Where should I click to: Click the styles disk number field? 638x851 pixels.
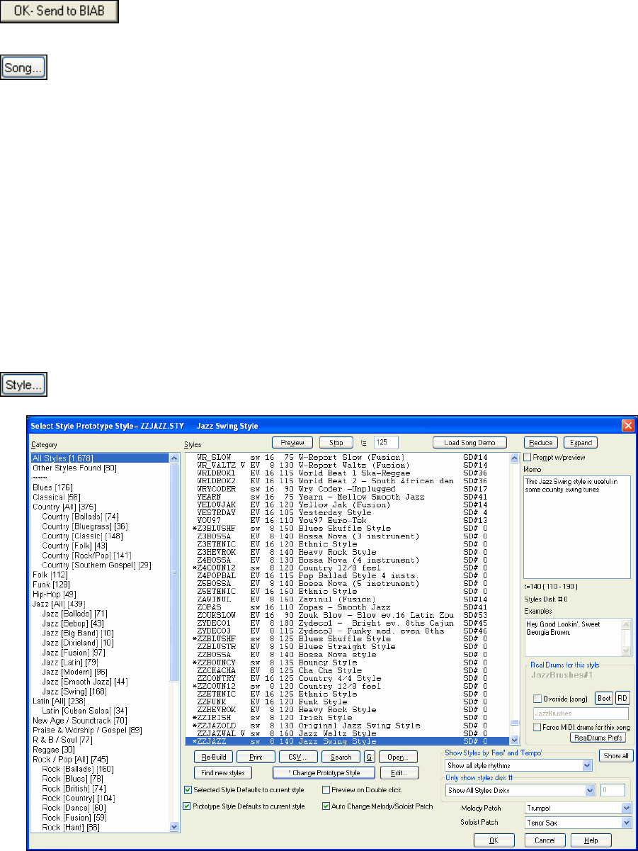tap(613, 790)
